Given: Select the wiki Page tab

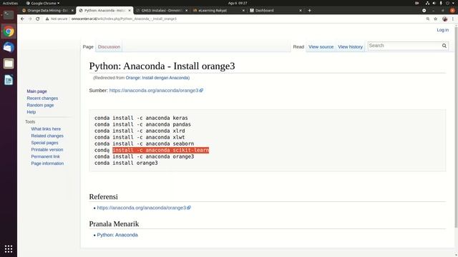Looking at the screenshot, I should click(88, 46).
